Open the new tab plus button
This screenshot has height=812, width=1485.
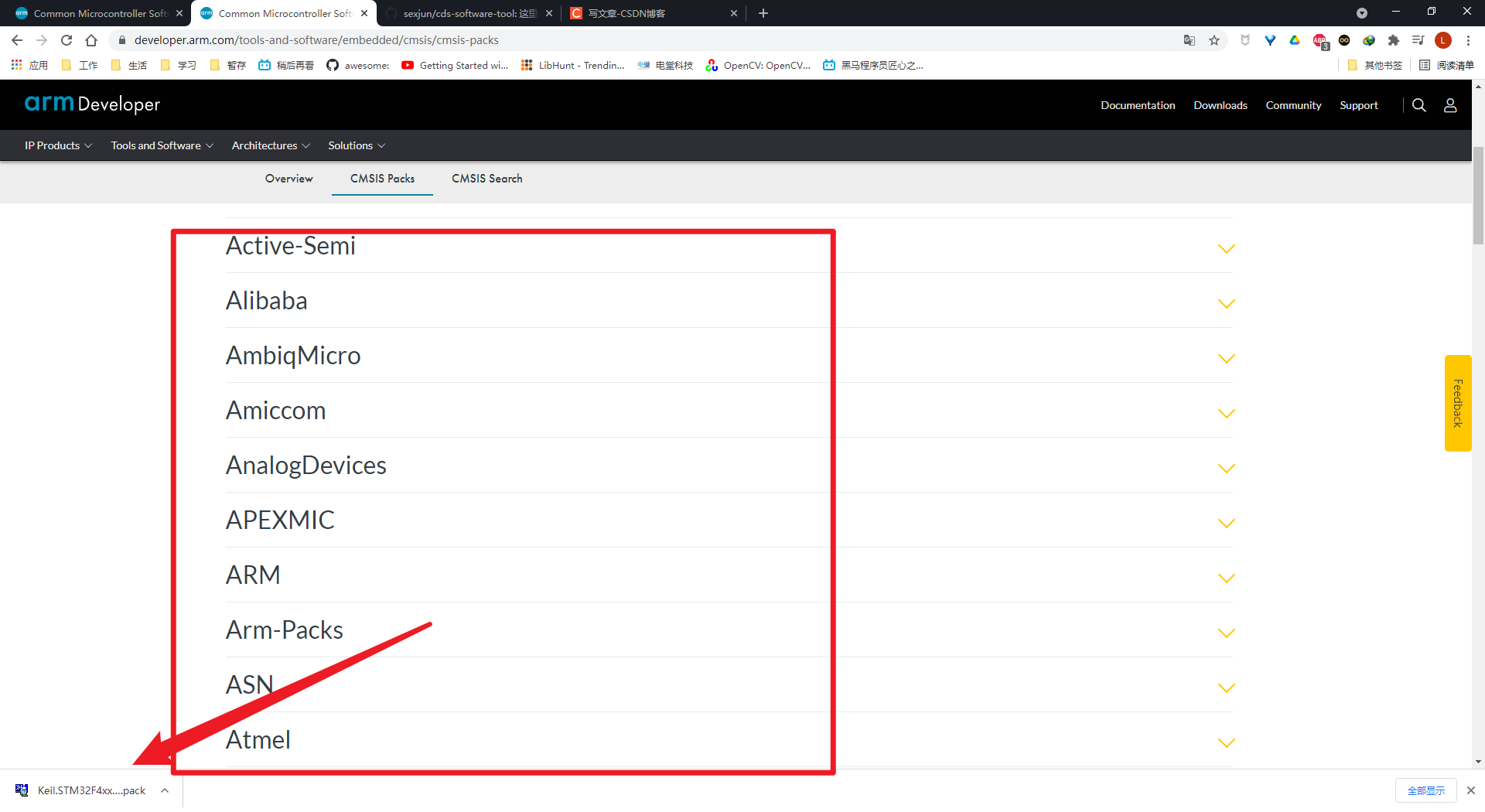pos(763,13)
